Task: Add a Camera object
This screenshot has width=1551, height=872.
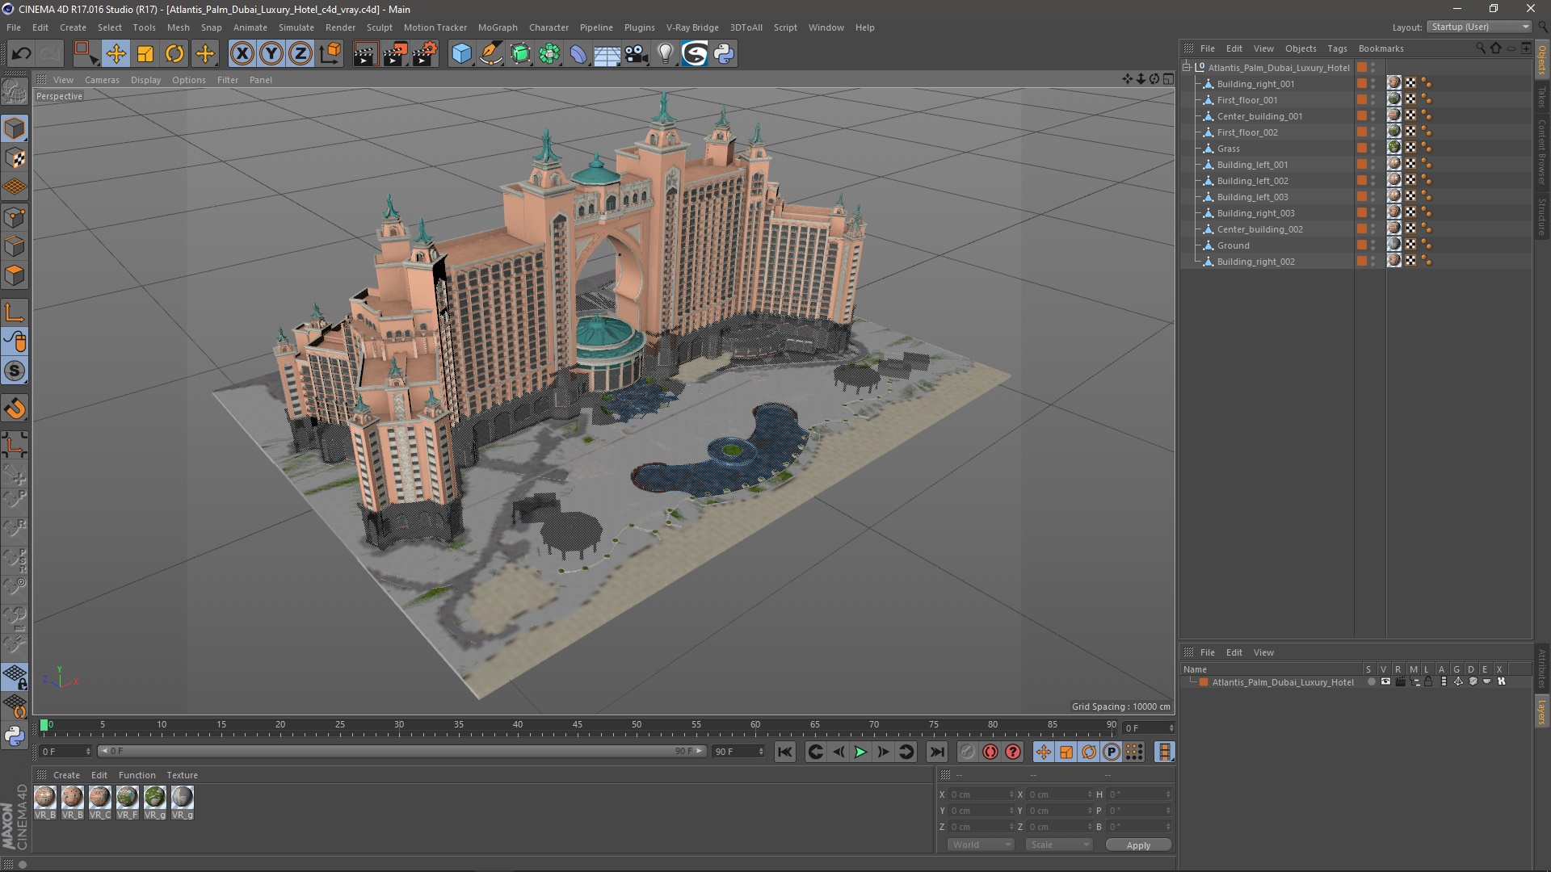Action: 636,54
